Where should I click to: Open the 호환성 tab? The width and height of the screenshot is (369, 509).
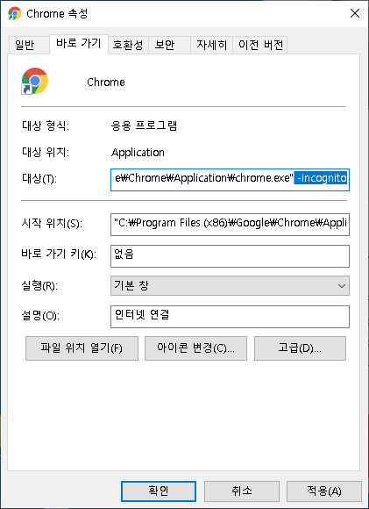click(128, 45)
